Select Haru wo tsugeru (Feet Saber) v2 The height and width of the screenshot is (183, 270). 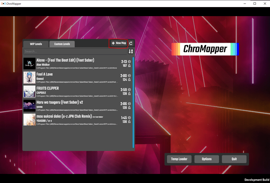[78, 106]
